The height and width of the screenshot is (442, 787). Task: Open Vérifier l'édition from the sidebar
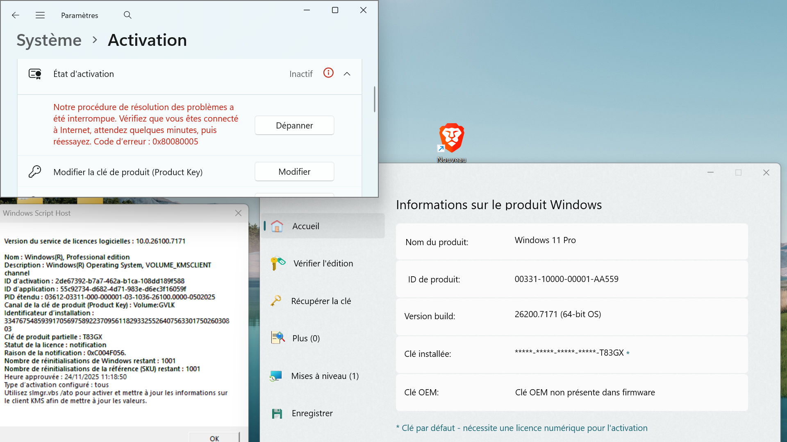(x=323, y=264)
